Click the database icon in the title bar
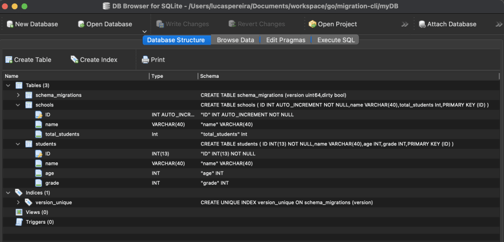504x242 pixels. pos(106,6)
